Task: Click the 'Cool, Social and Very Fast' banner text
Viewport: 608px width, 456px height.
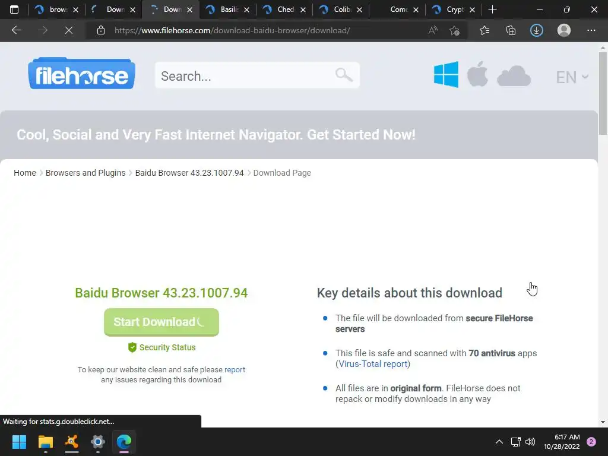Action: (x=216, y=135)
